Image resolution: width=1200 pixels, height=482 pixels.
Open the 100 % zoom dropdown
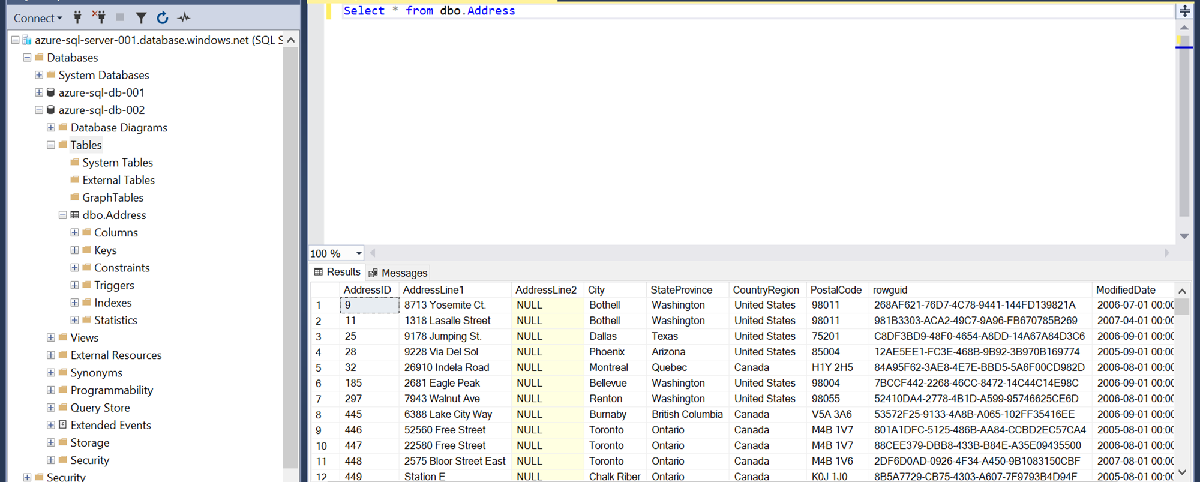pyautogui.click(x=359, y=253)
